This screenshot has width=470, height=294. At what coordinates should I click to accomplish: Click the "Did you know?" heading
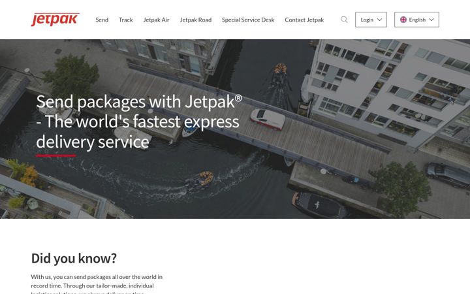pos(74,258)
